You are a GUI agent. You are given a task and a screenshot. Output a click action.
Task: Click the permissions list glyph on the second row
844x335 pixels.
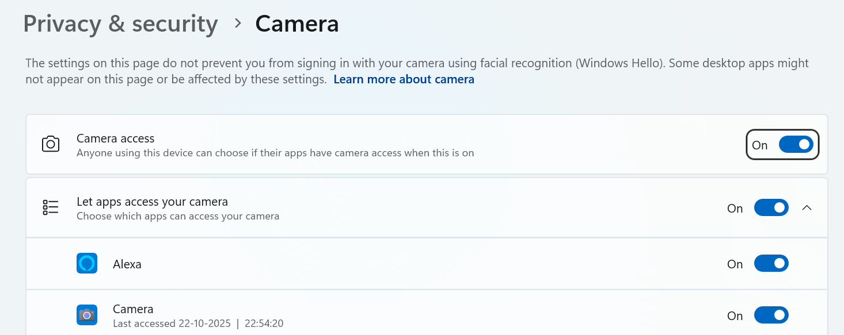[x=51, y=207]
